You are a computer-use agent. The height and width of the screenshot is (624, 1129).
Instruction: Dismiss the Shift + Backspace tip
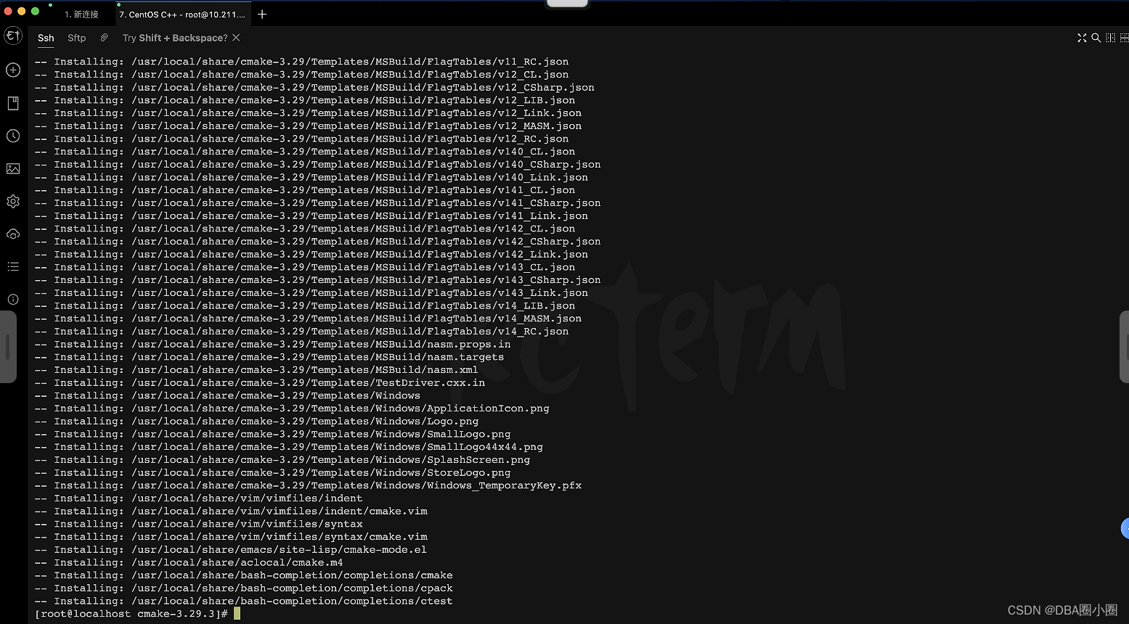pyautogui.click(x=235, y=38)
